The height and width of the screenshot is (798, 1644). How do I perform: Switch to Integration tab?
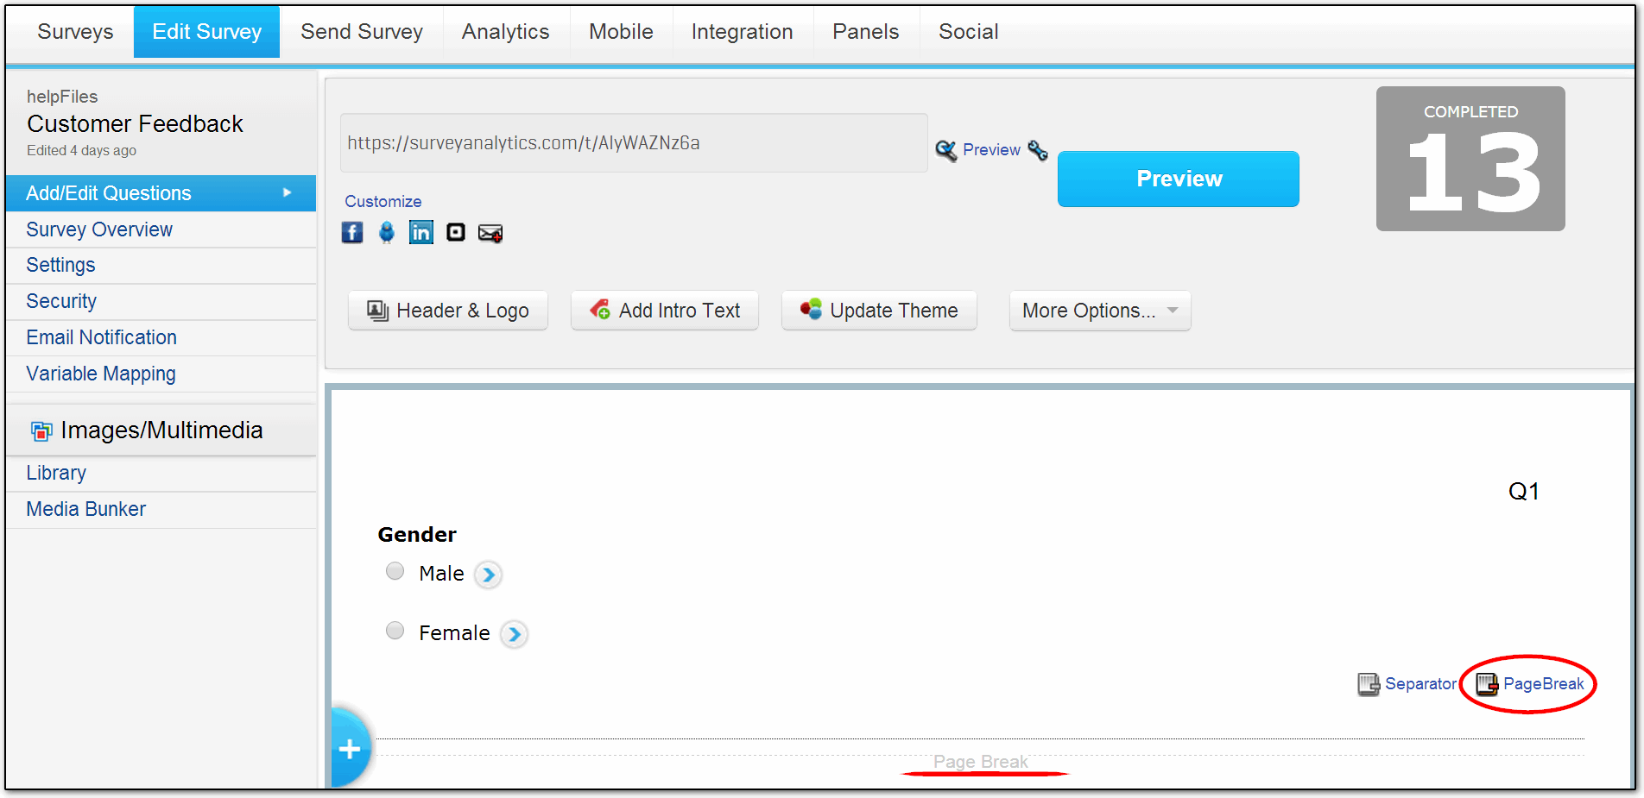[742, 32]
